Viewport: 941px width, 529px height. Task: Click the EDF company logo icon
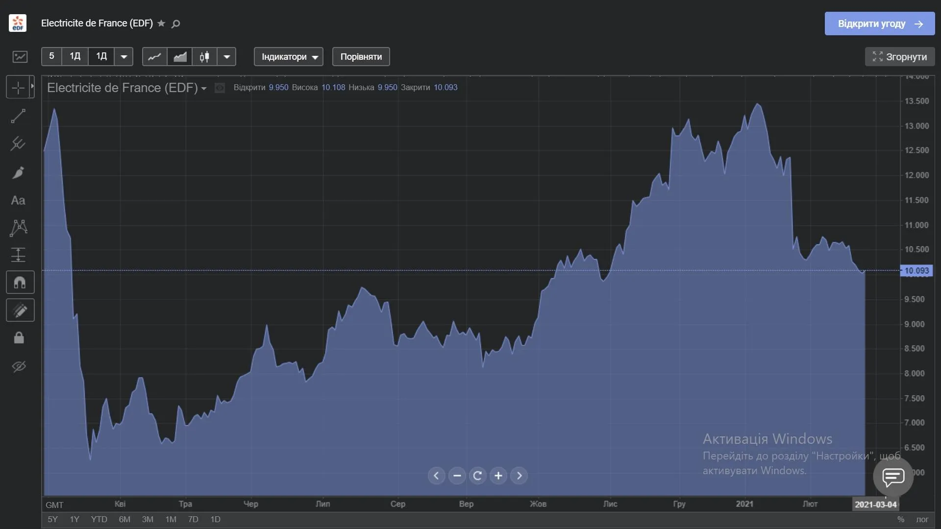(x=18, y=23)
